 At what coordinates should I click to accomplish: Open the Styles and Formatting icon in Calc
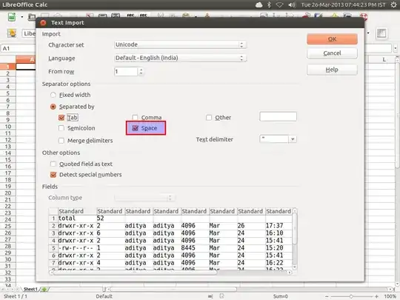(12, 33)
